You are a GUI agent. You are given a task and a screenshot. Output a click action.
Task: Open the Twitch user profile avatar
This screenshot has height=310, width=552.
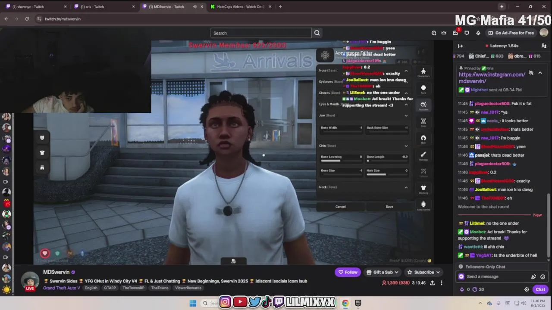coord(544,33)
